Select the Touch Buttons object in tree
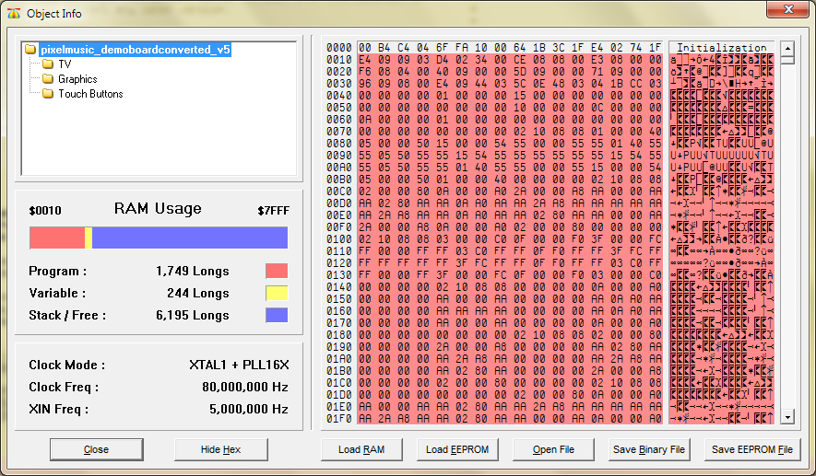The image size is (816, 476). click(90, 94)
